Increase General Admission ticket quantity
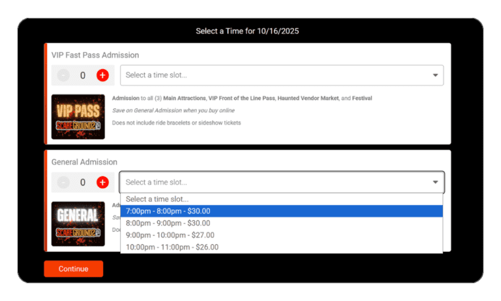 click(102, 182)
